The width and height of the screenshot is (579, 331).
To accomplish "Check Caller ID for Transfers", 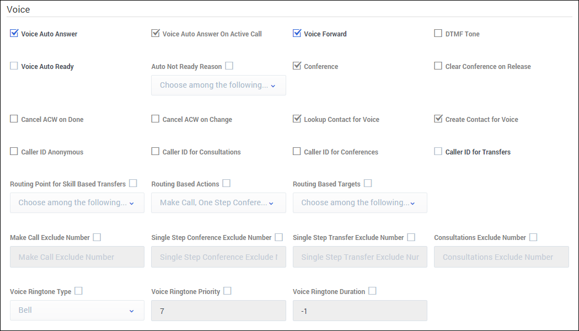I will [x=438, y=152].
